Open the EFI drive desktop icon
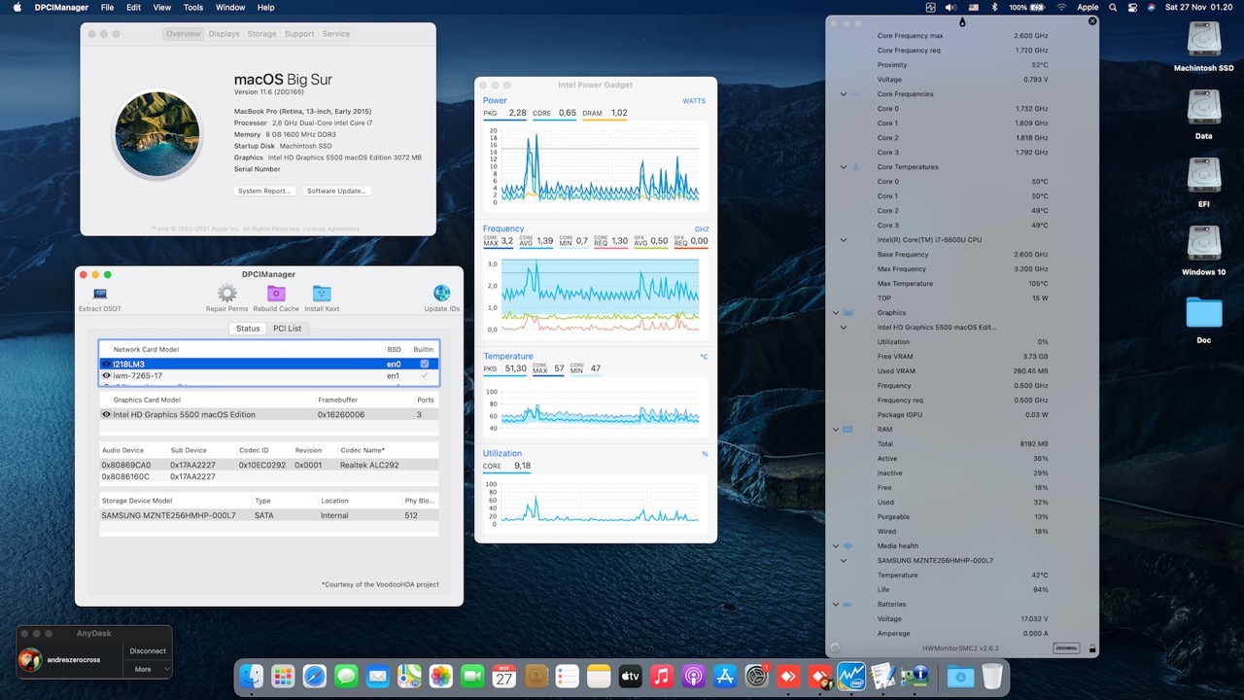Image resolution: width=1244 pixels, height=700 pixels. pyautogui.click(x=1204, y=175)
